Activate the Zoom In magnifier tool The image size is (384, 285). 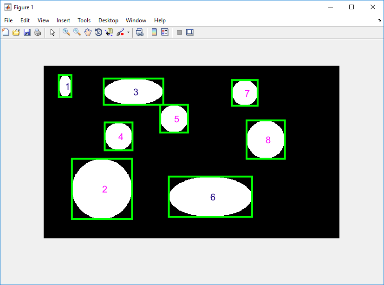point(66,32)
